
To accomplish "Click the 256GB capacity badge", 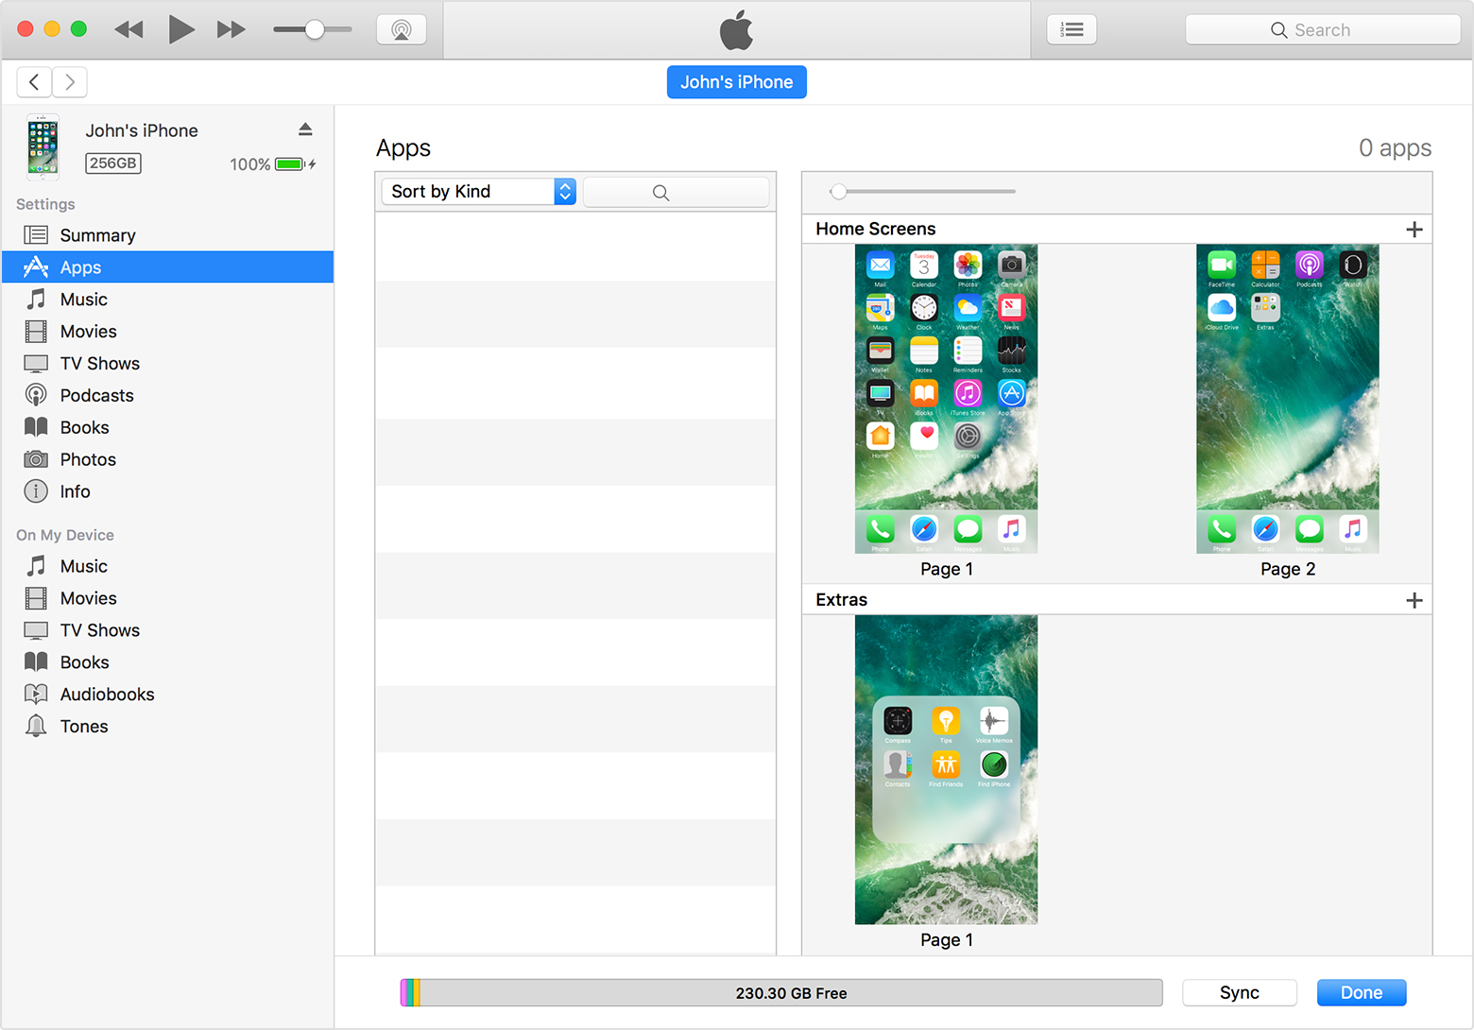I will [113, 163].
